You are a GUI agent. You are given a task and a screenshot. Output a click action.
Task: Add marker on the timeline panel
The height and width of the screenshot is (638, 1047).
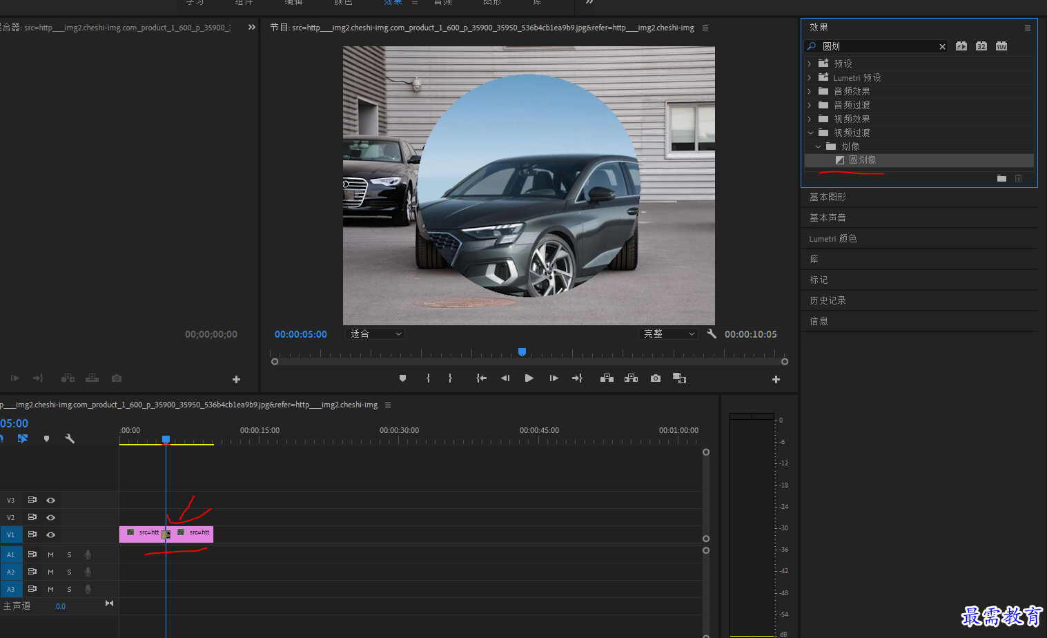tap(46, 438)
